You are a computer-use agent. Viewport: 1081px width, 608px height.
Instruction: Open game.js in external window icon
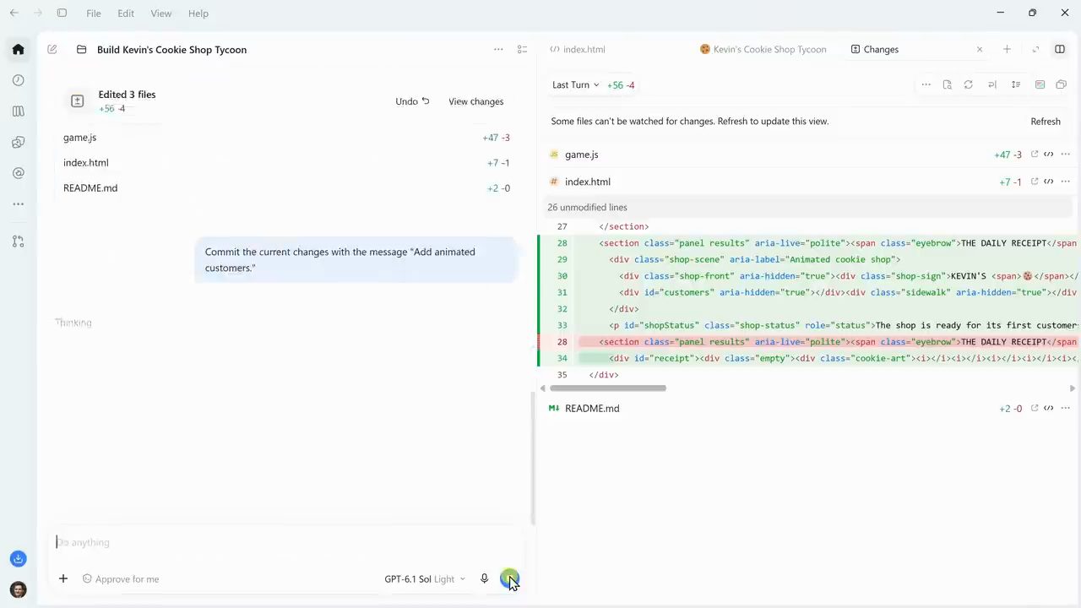[x=1034, y=155]
